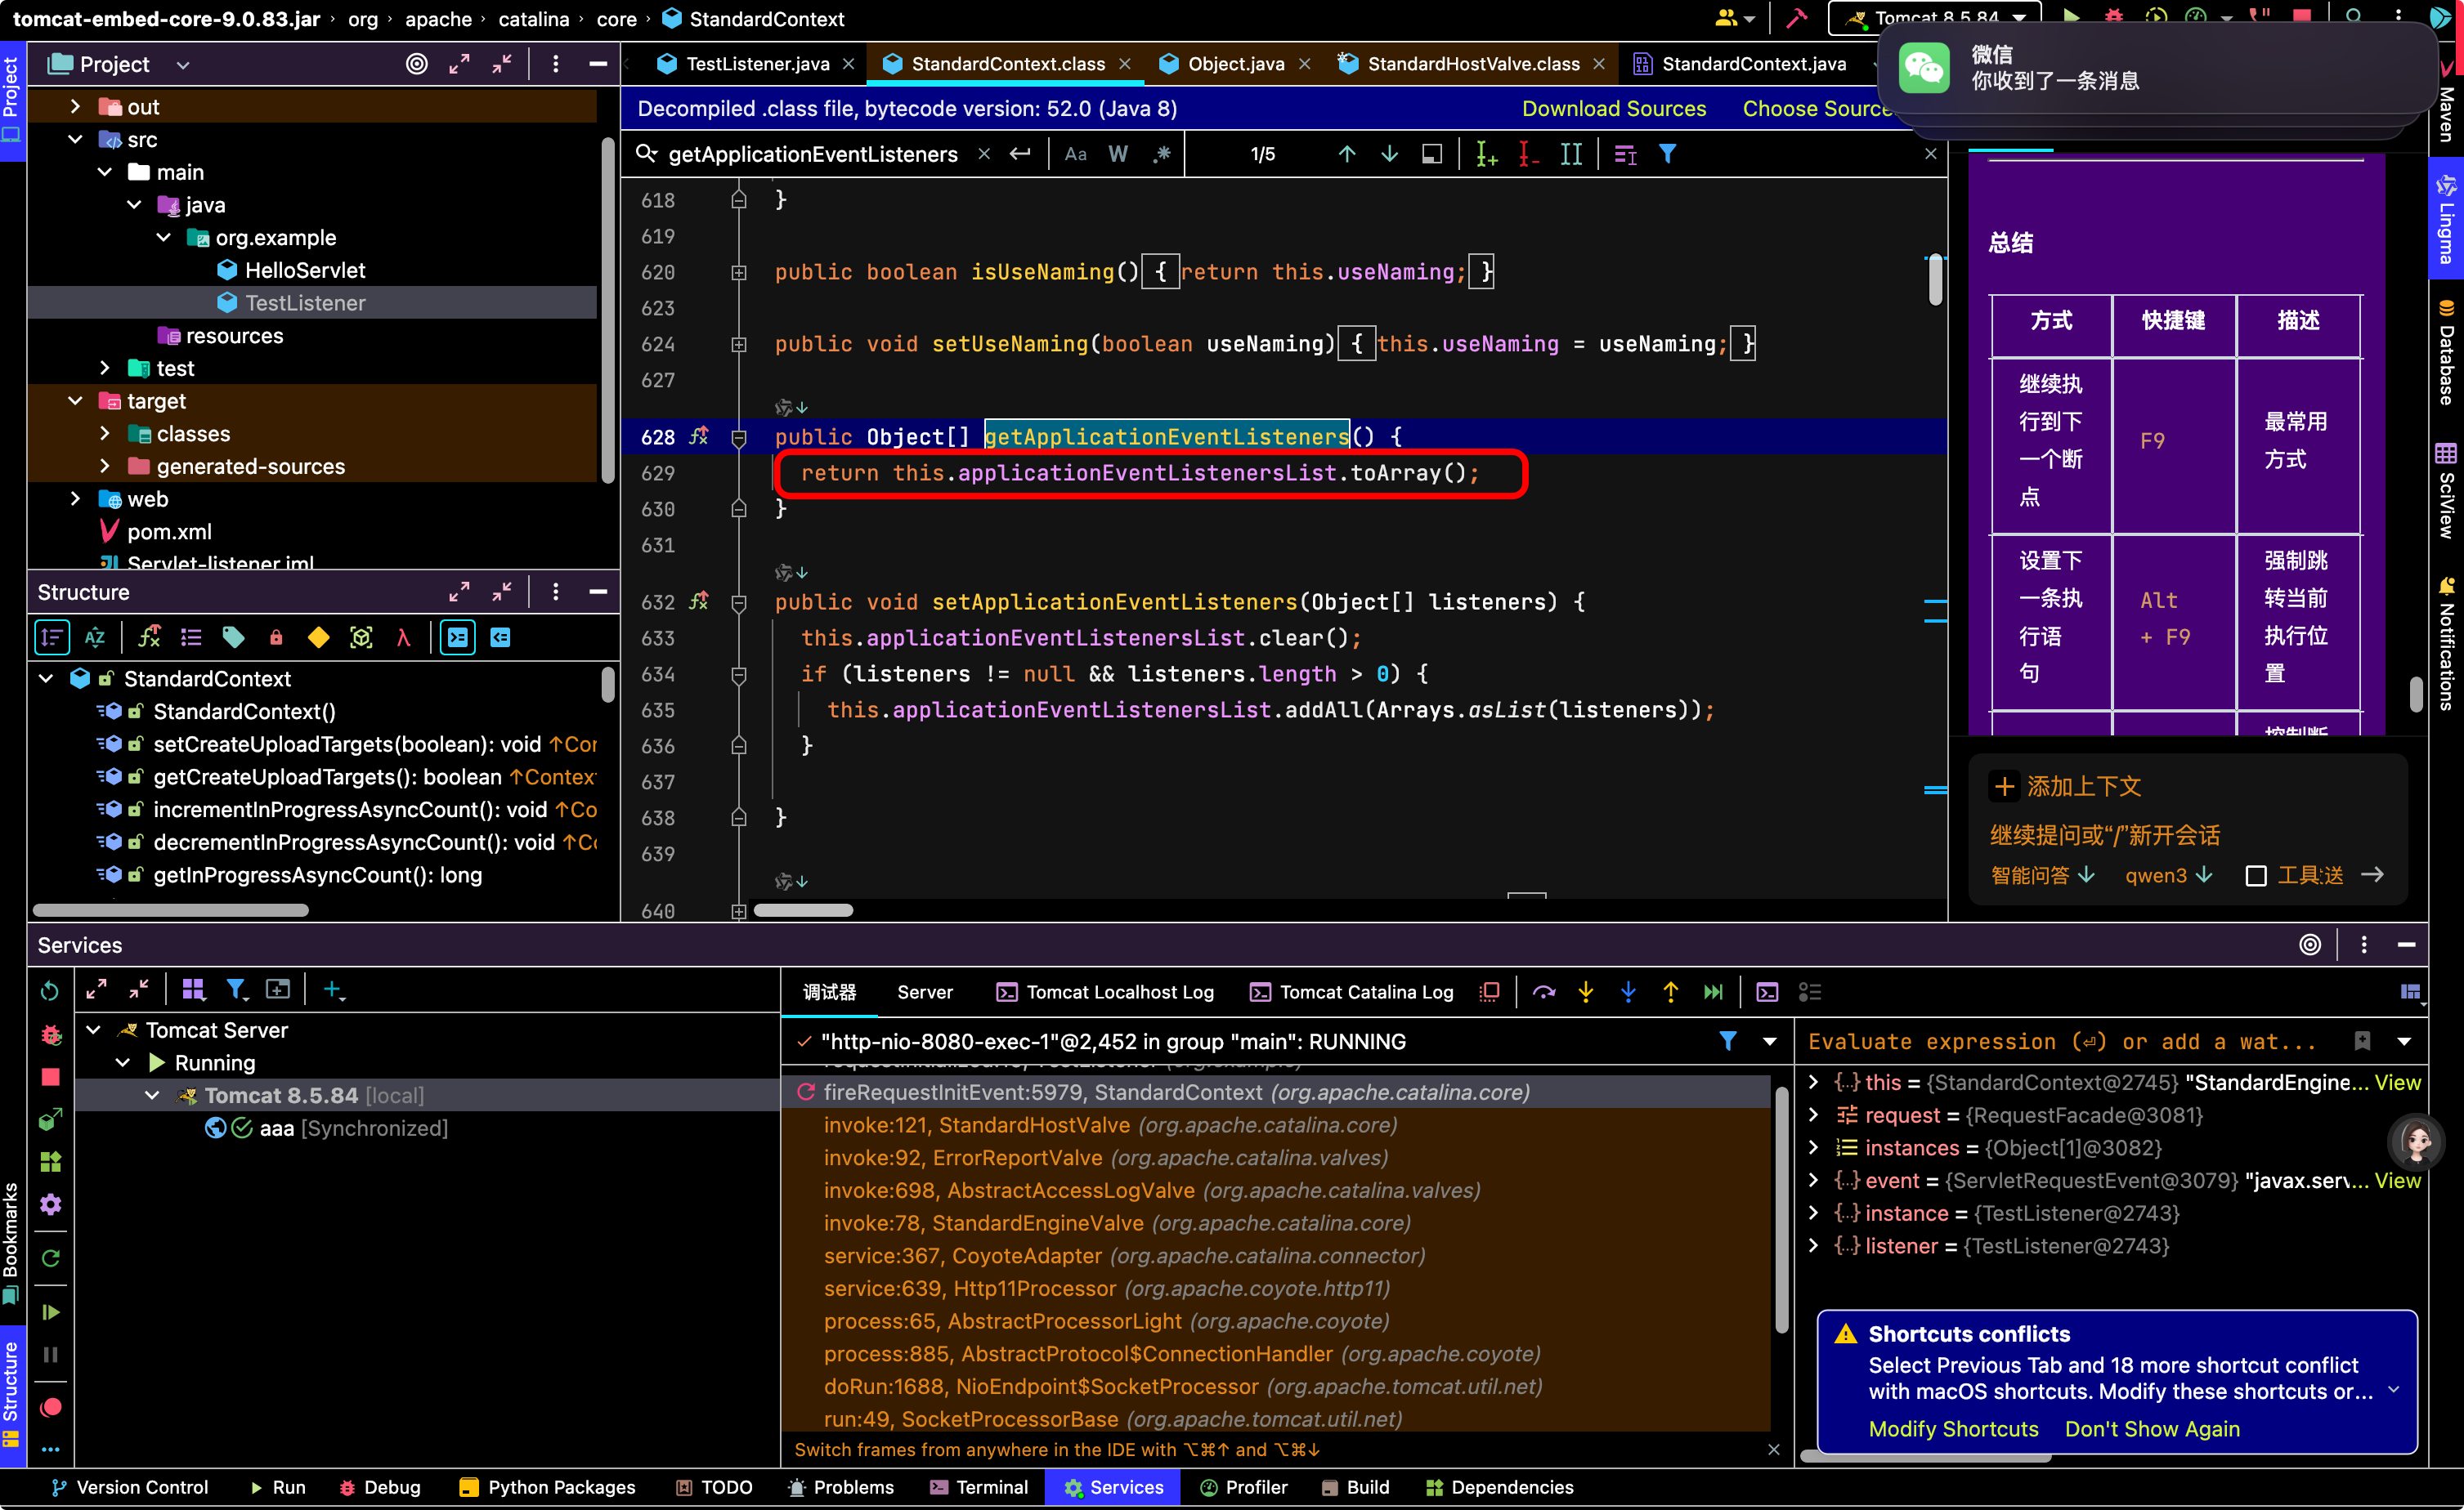The image size is (2464, 1510).
Task: Click the red Stop button in Services sidebar
Action: [50, 1076]
